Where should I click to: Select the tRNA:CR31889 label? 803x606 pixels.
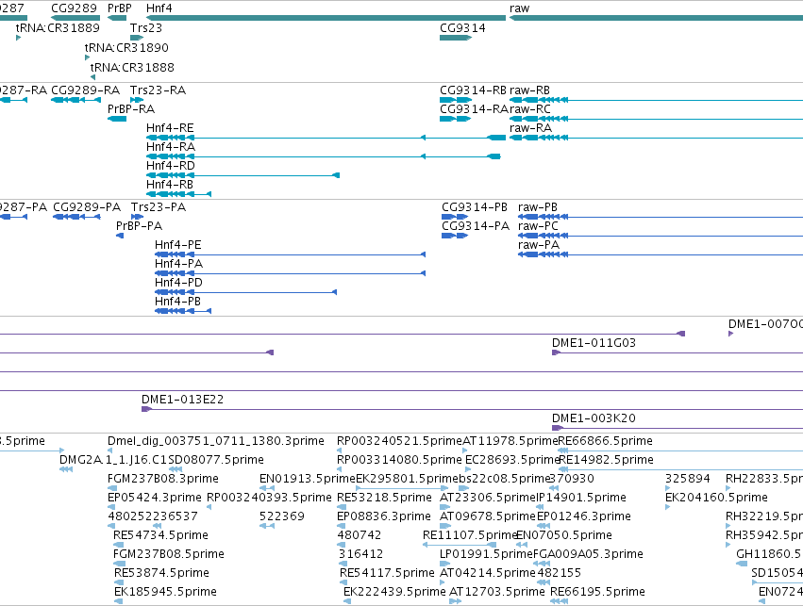(58, 28)
